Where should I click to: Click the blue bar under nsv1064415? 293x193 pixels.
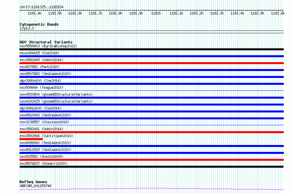pos(151,56)
